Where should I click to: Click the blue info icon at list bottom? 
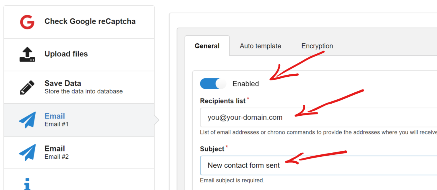[x=27, y=184]
